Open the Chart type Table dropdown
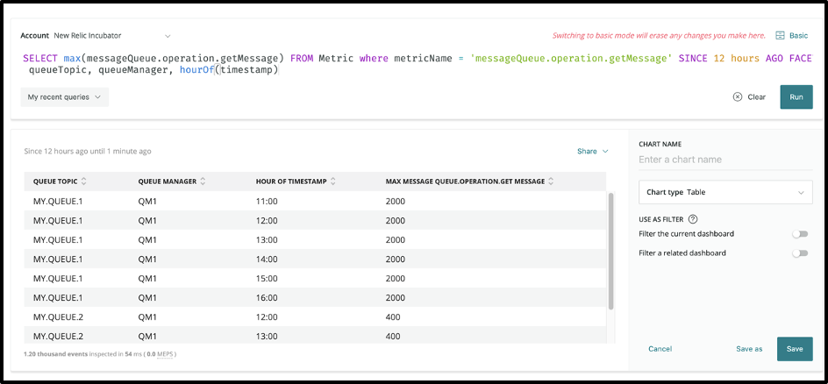Image resolution: width=828 pixels, height=384 pixels. [x=725, y=193]
